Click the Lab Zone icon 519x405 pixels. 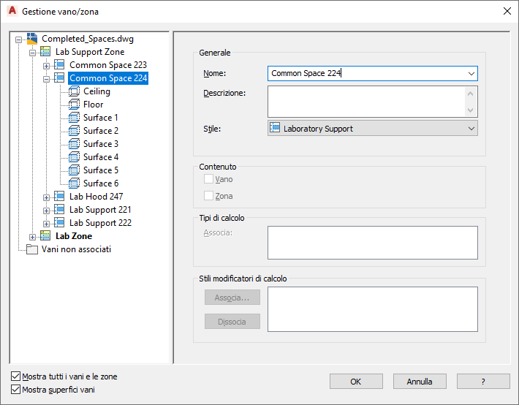tap(45, 235)
